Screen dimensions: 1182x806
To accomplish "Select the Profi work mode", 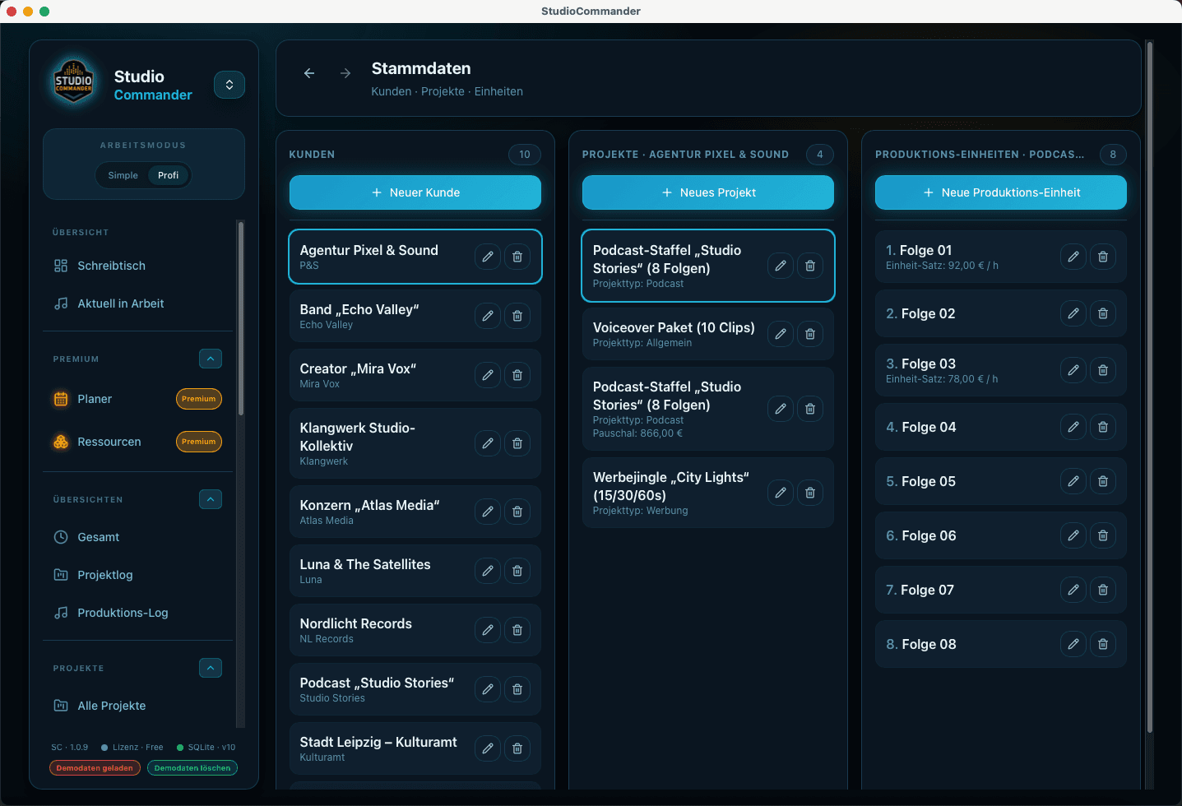I will [168, 175].
